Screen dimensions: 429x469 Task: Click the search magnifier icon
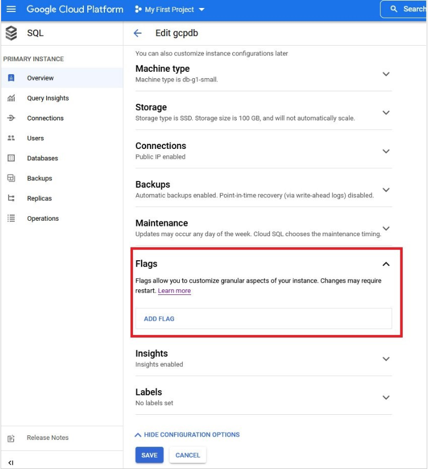click(394, 9)
